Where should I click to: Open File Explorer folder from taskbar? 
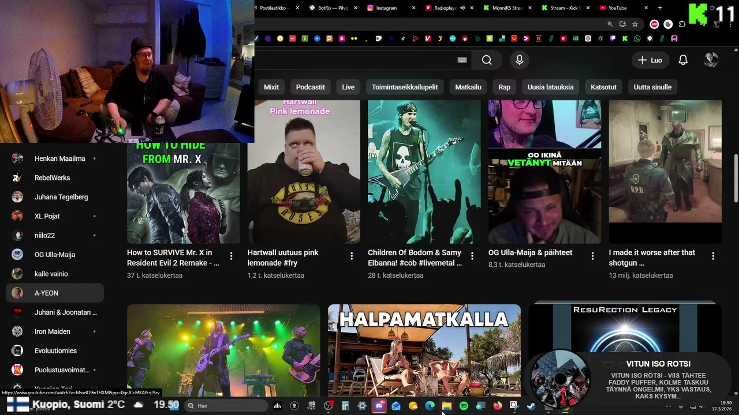(447, 406)
